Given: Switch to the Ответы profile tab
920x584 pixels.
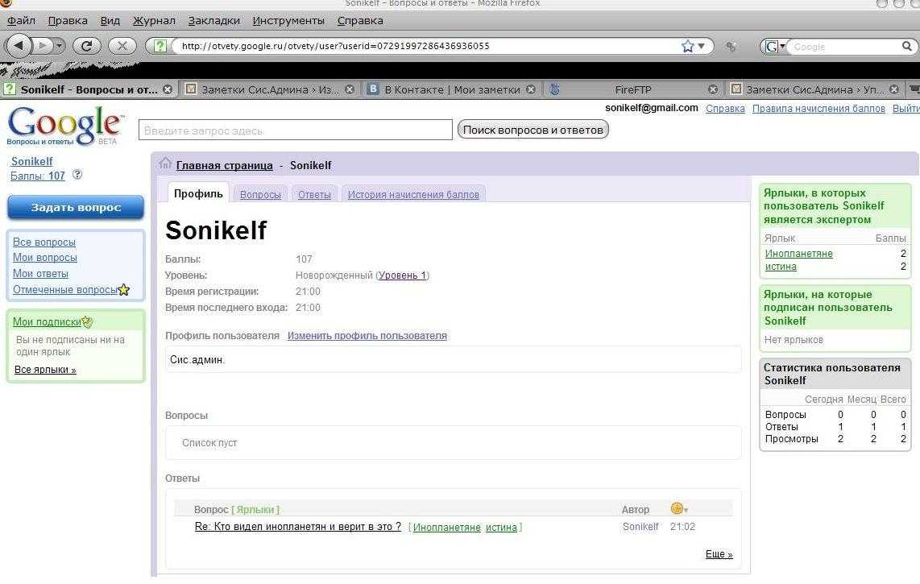Looking at the screenshot, I should tap(314, 195).
